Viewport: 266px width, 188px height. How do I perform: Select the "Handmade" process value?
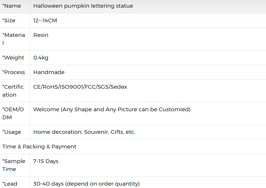pos(49,72)
